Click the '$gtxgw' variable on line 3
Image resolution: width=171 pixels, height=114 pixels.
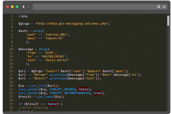tap(24, 24)
